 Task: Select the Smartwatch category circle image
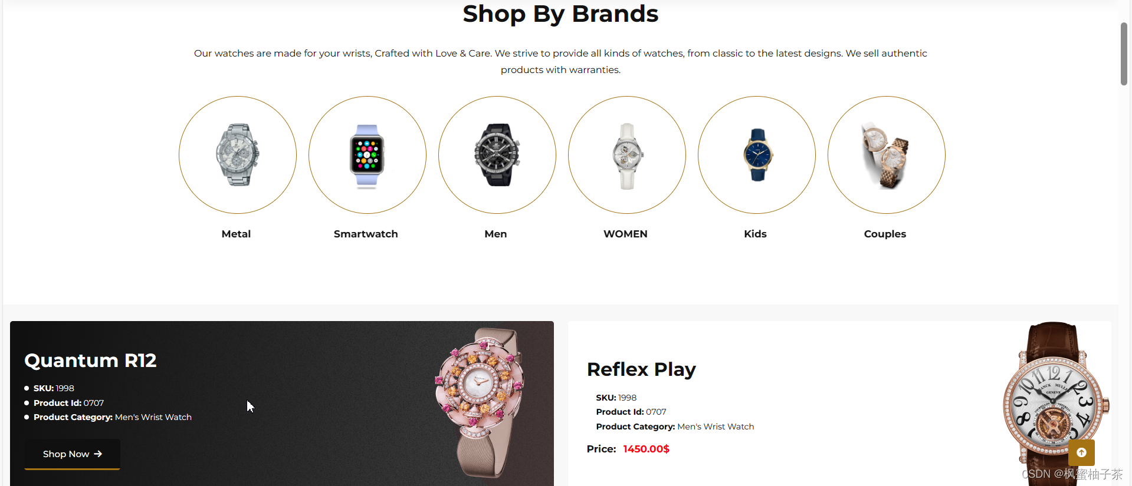(x=368, y=155)
